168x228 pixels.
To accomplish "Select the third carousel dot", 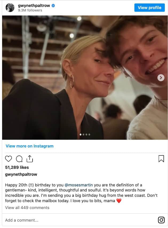I will [86, 134].
